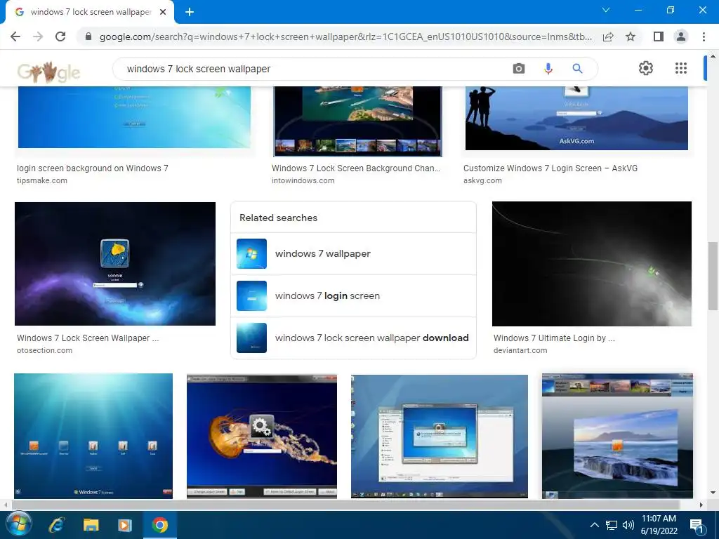
Task: Bookmark this page with the star icon
Action: [631, 36]
